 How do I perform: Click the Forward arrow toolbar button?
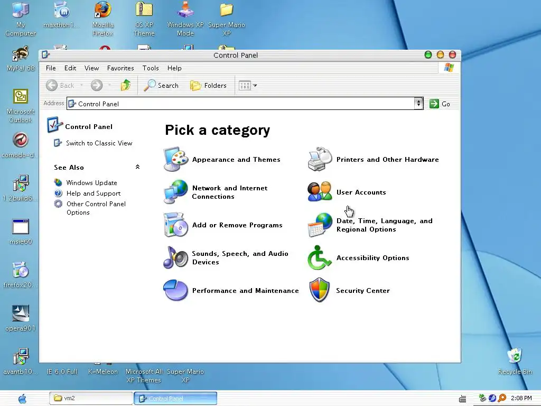coord(97,85)
